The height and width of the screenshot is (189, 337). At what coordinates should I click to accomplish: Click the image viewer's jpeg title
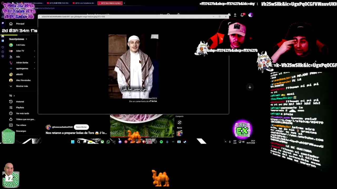pos(73,17)
